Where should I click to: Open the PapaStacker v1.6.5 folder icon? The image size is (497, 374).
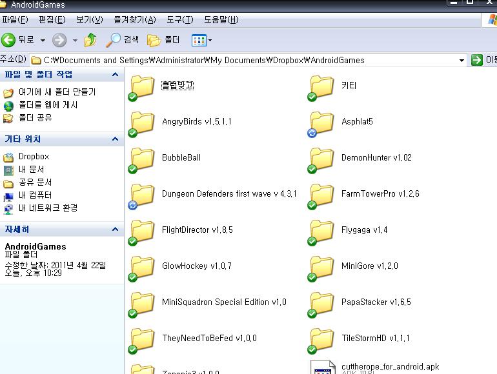tap(321, 304)
